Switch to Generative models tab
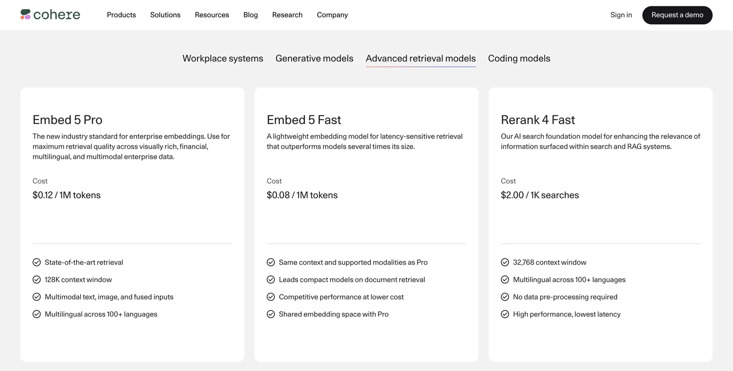Screen dimensions: 733x371 pos(314,59)
